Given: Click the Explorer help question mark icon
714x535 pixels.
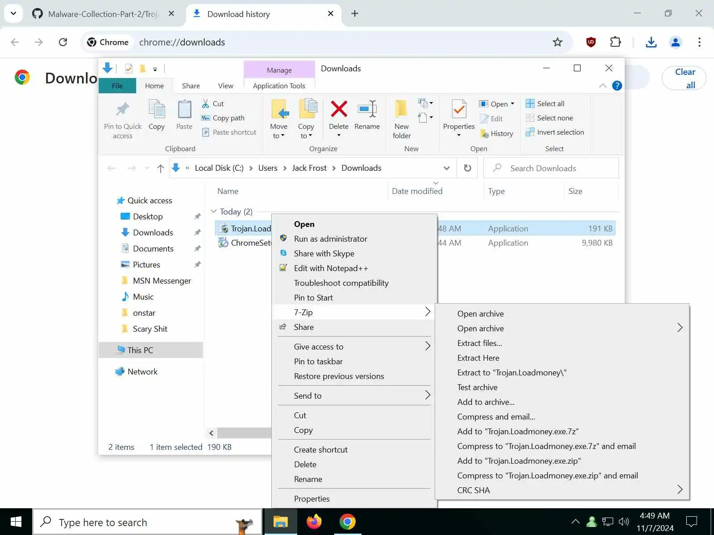Looking at the screenshot, I should [x=617, y=86].
